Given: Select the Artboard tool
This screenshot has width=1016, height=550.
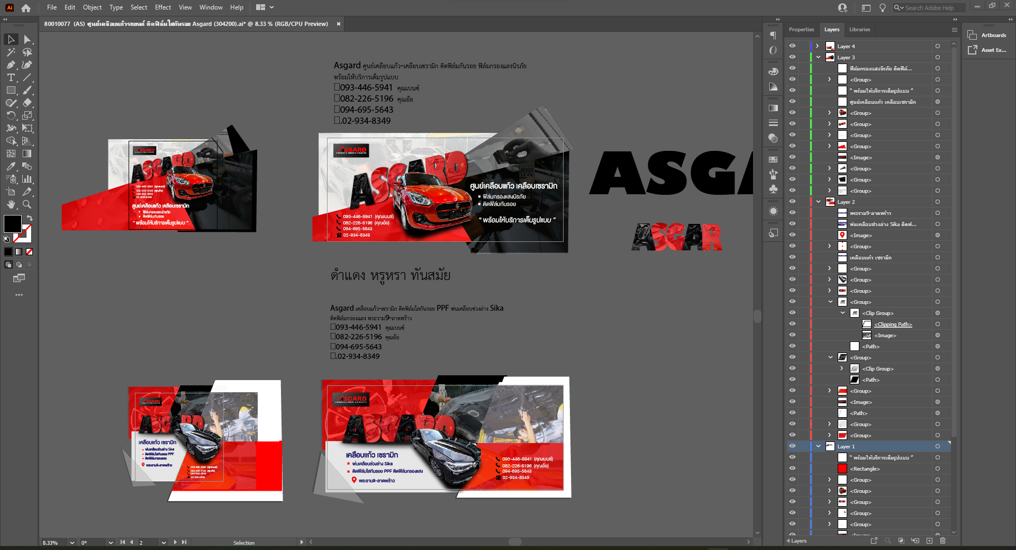Looking at the screenshot, I should pos(11,192).
